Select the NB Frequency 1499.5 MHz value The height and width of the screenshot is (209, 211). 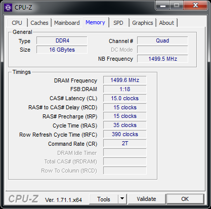pyautogui.click(x=162, y=59)
